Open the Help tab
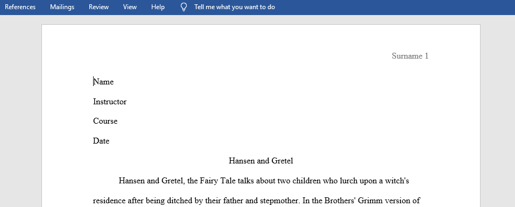The image size is (515, 207). [158, 7]
